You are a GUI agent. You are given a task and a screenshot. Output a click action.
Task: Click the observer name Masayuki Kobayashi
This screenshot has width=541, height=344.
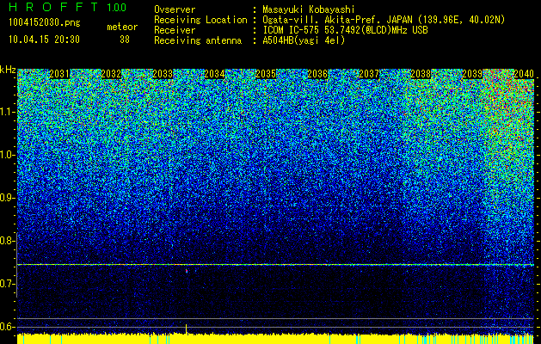coord(309,9)
